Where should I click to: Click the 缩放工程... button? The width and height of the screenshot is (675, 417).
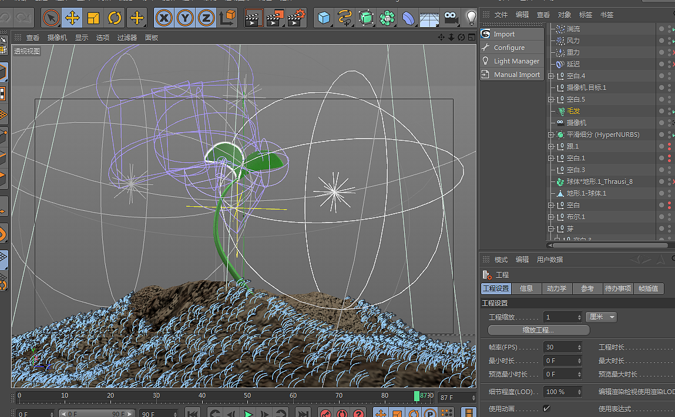click(x=539, y=330)
